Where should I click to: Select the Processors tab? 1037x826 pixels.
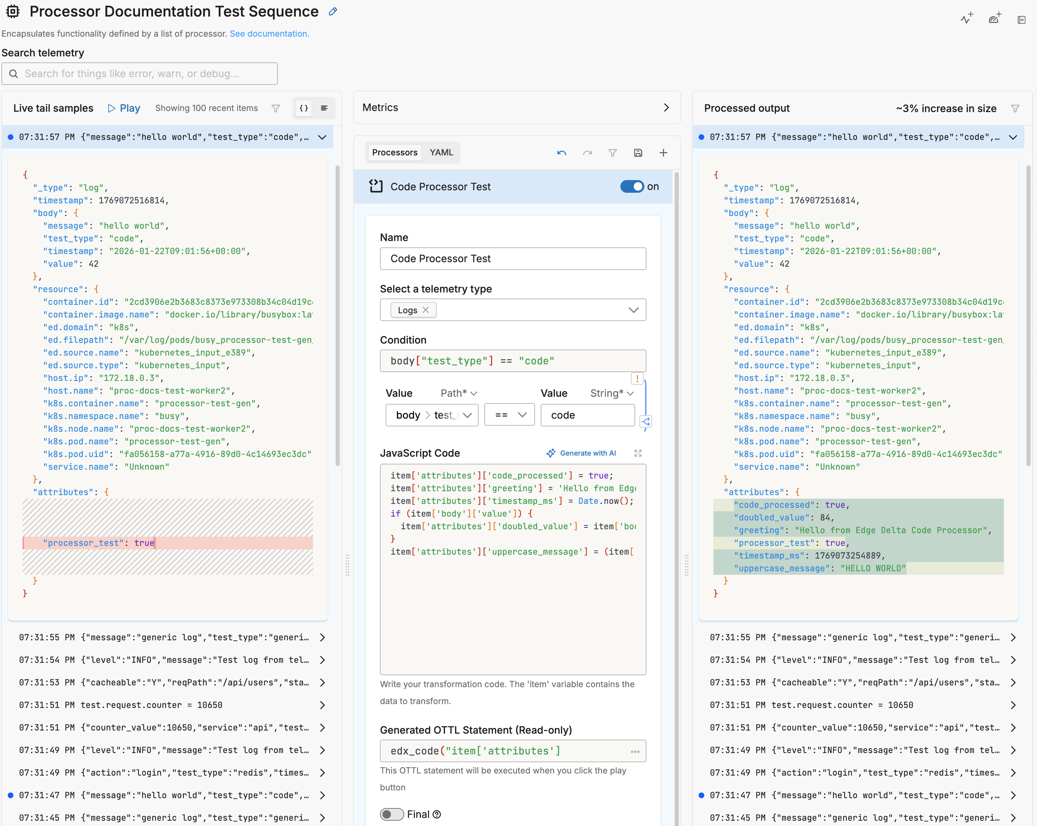click(394, 153)
